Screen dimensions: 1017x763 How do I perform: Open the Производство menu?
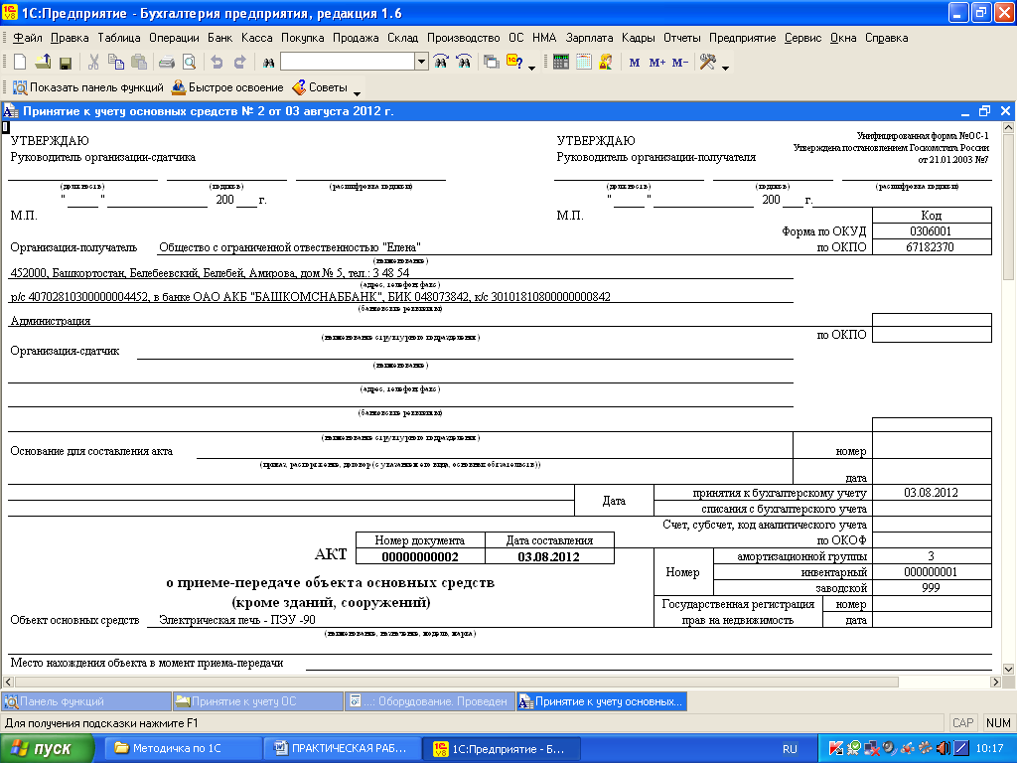pos(463,38)
